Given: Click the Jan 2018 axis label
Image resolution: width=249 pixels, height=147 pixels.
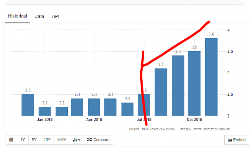Looking at the screenshot, I should coord(45,120).
